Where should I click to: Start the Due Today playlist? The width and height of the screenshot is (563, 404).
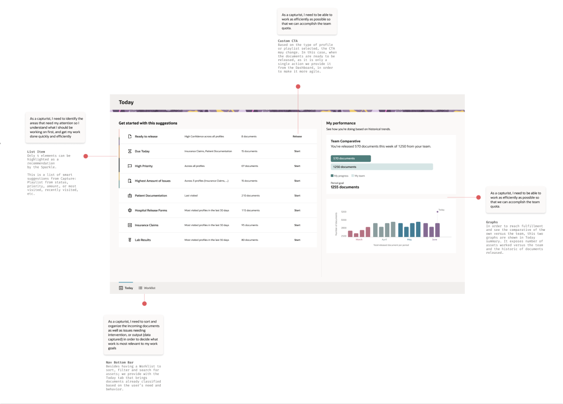[x=297, y=151]
